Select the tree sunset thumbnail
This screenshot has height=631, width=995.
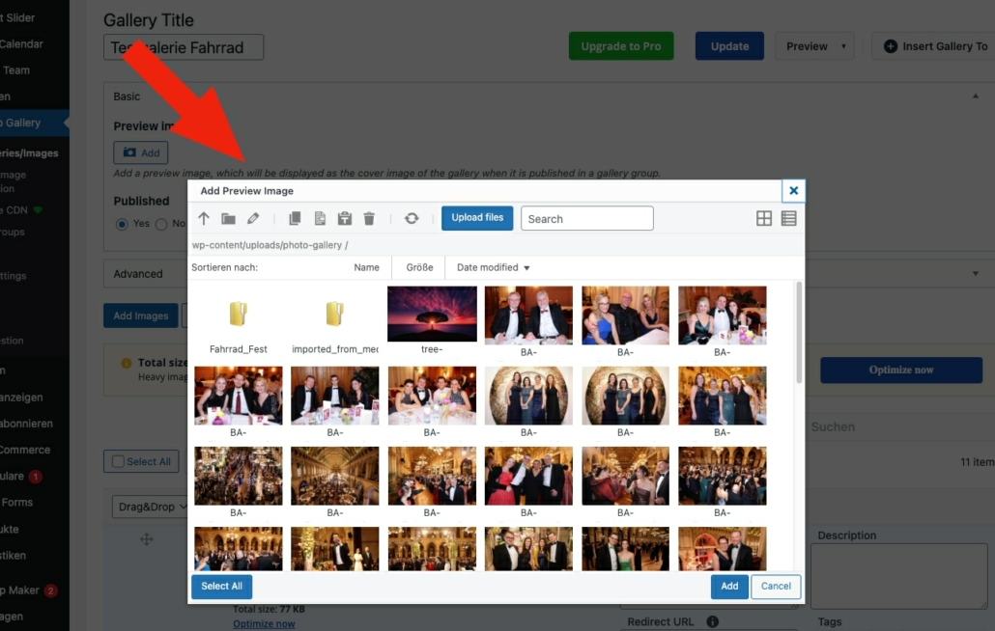(x=432, y=314)
